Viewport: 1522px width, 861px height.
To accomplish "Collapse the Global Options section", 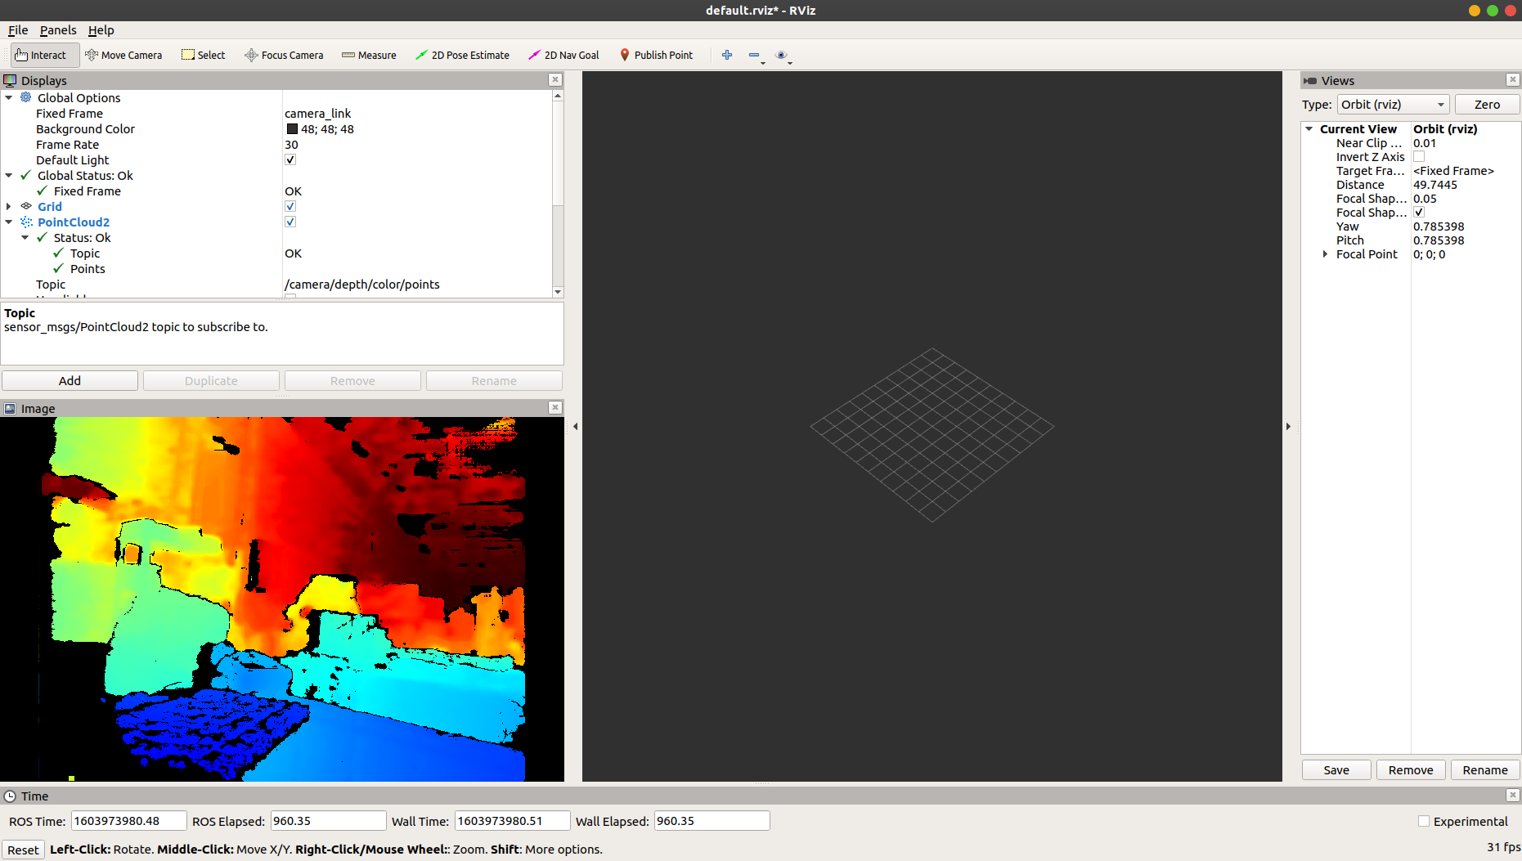I will click(x=9, y=97).
